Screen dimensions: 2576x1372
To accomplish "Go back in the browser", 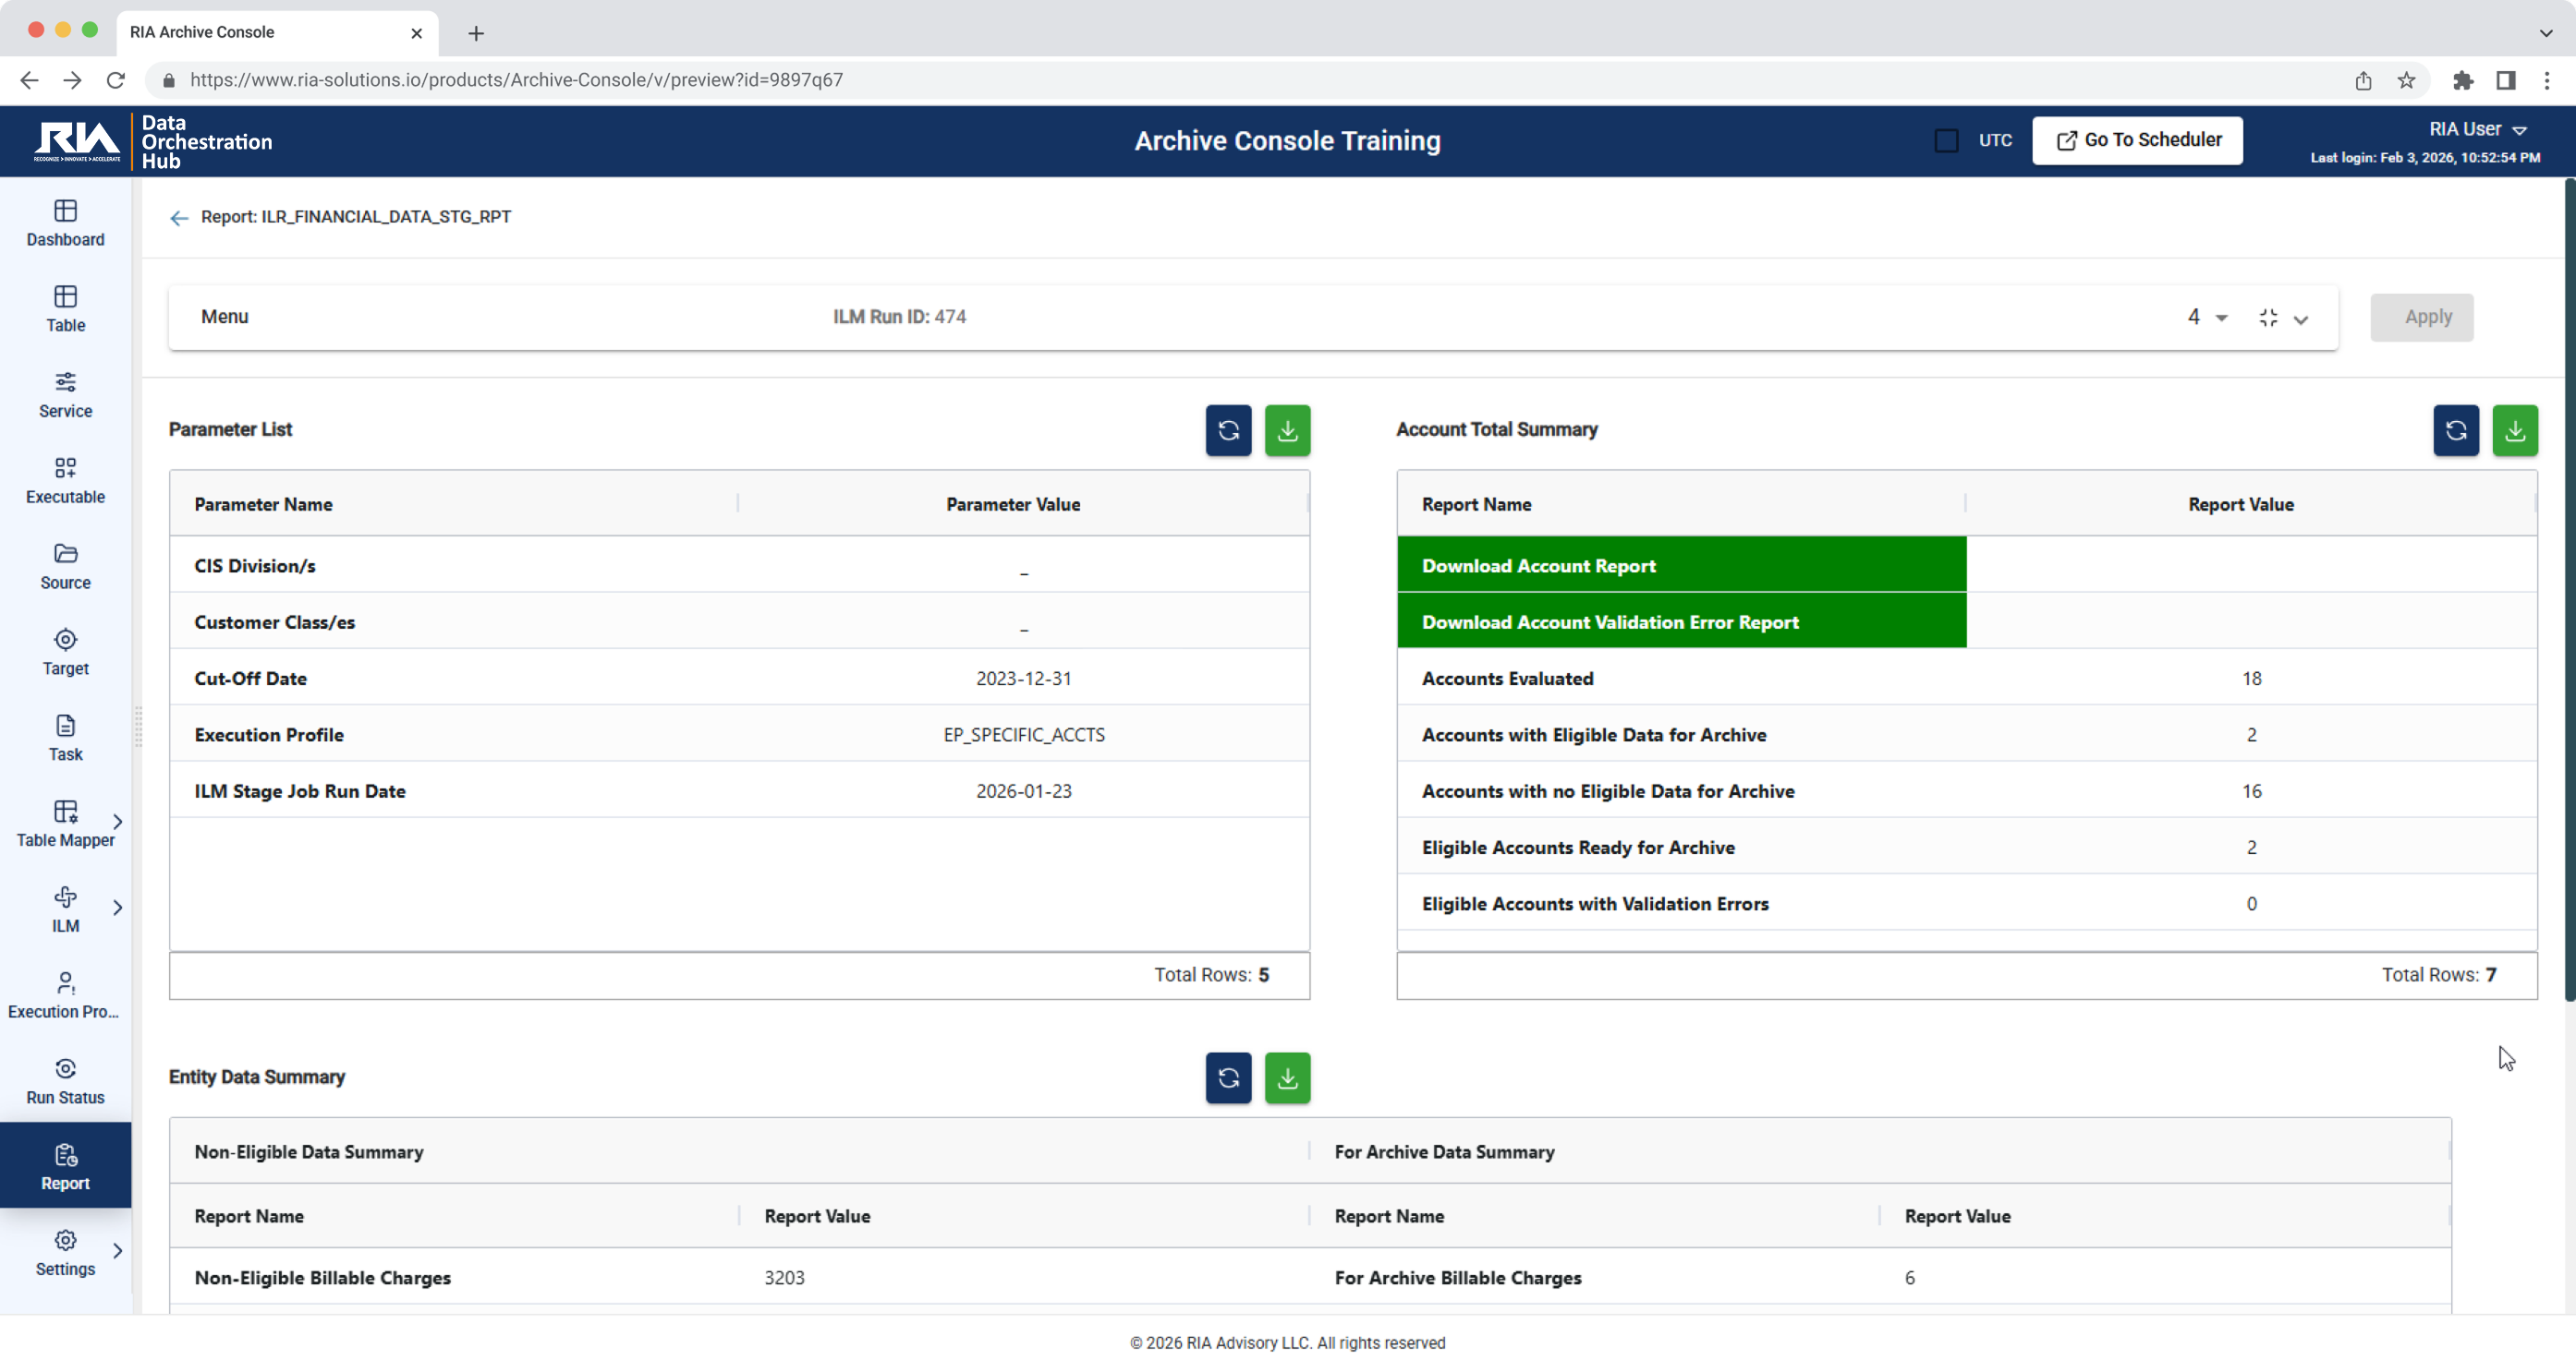I will coord(29,80).
